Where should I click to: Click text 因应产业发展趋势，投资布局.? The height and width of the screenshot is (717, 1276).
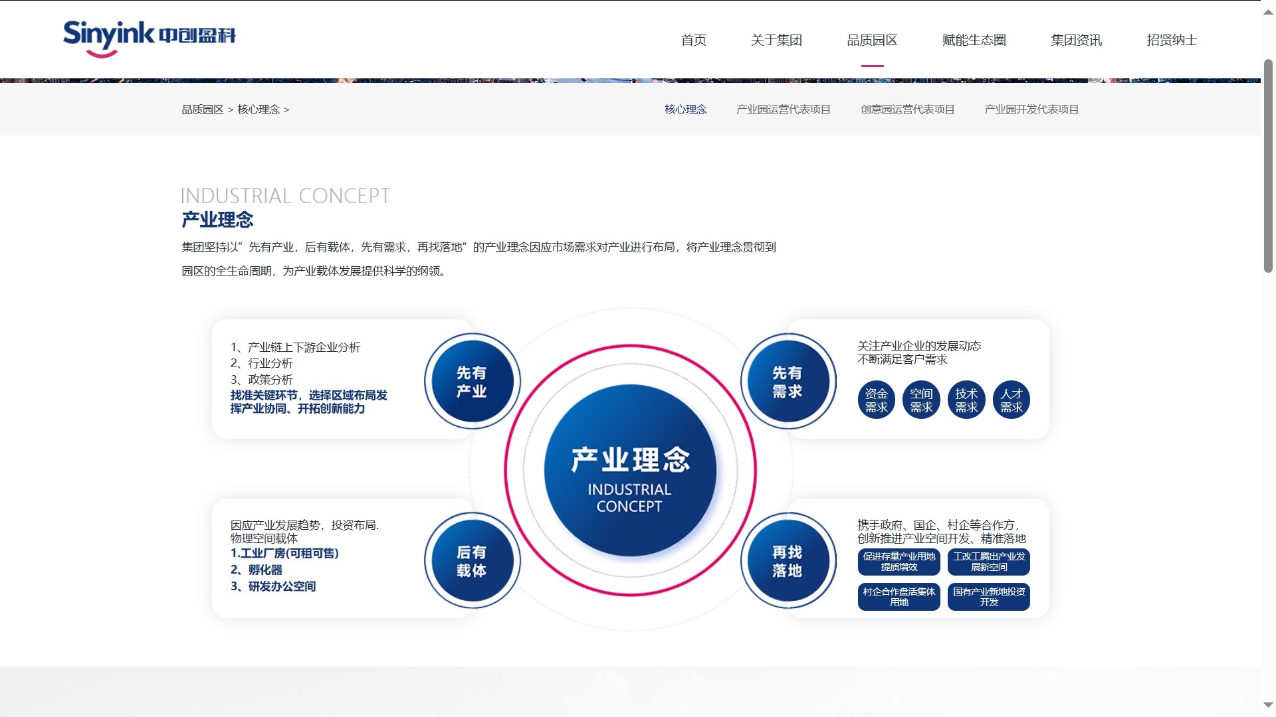point(305,525)
